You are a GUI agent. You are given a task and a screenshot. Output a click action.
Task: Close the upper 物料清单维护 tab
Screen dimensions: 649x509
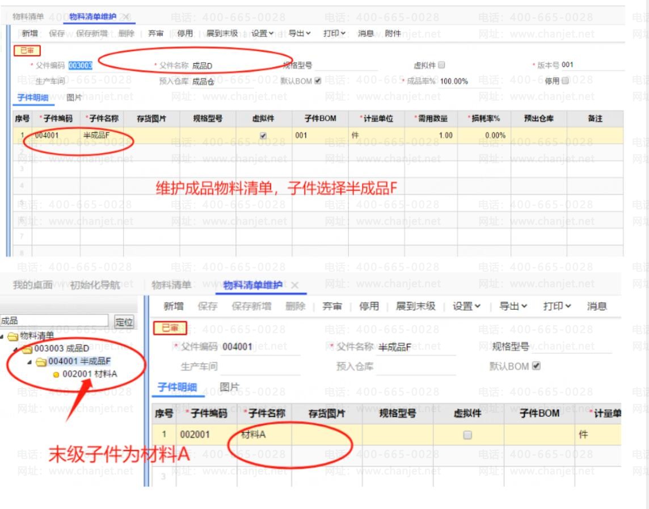[127, 16]
